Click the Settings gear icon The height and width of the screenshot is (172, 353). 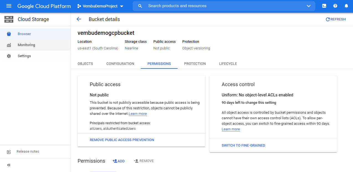coord(9,56)
